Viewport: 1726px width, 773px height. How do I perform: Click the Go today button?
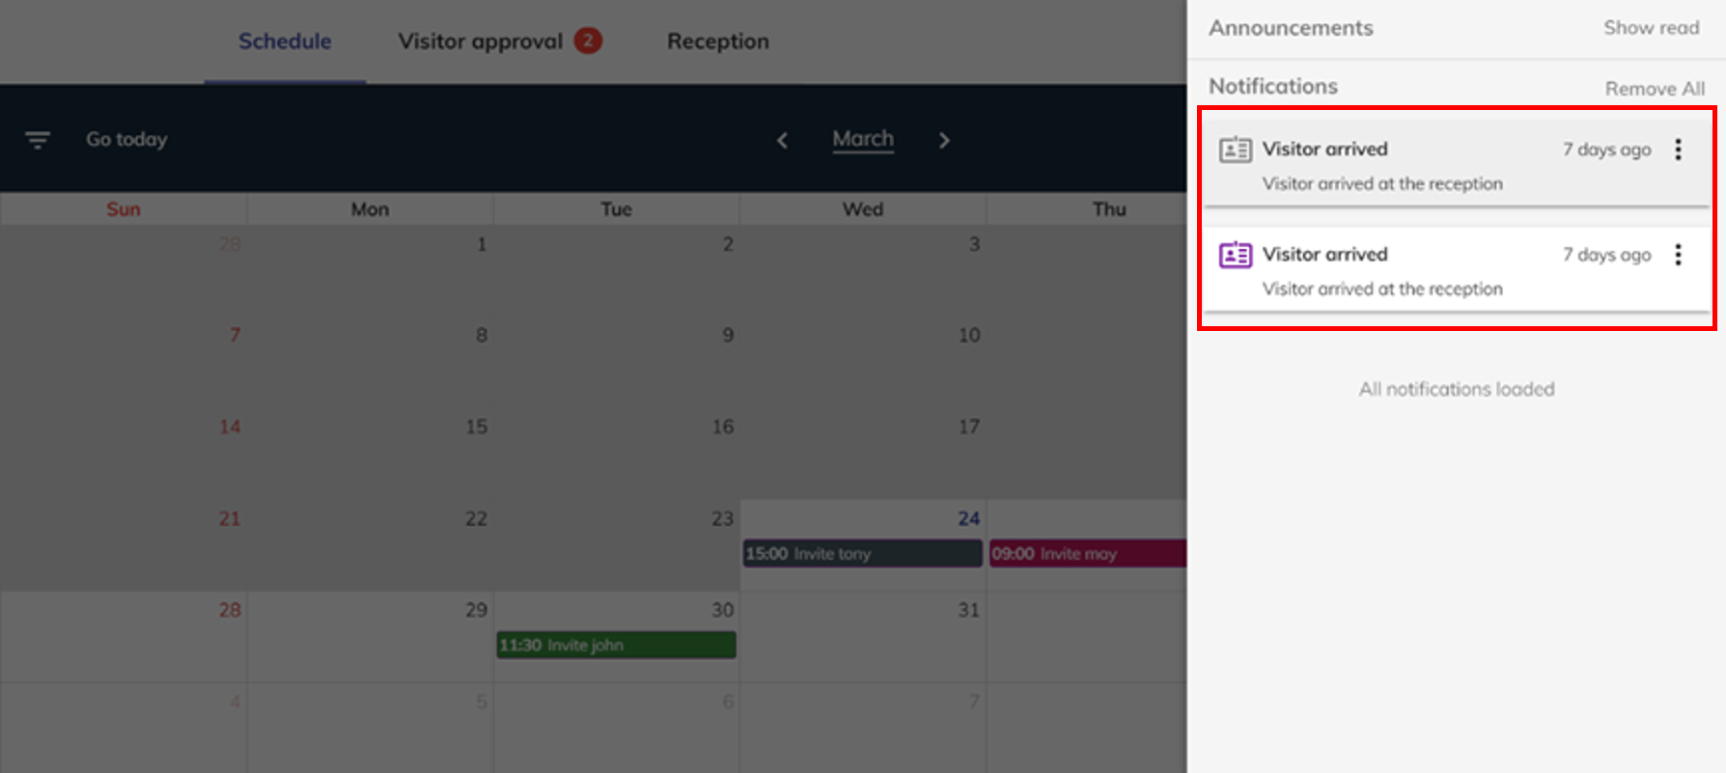[x=126, y=139]
